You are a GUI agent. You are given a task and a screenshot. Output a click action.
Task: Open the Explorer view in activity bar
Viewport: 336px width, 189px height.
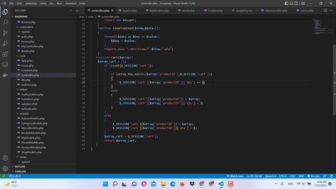point(5,12)
